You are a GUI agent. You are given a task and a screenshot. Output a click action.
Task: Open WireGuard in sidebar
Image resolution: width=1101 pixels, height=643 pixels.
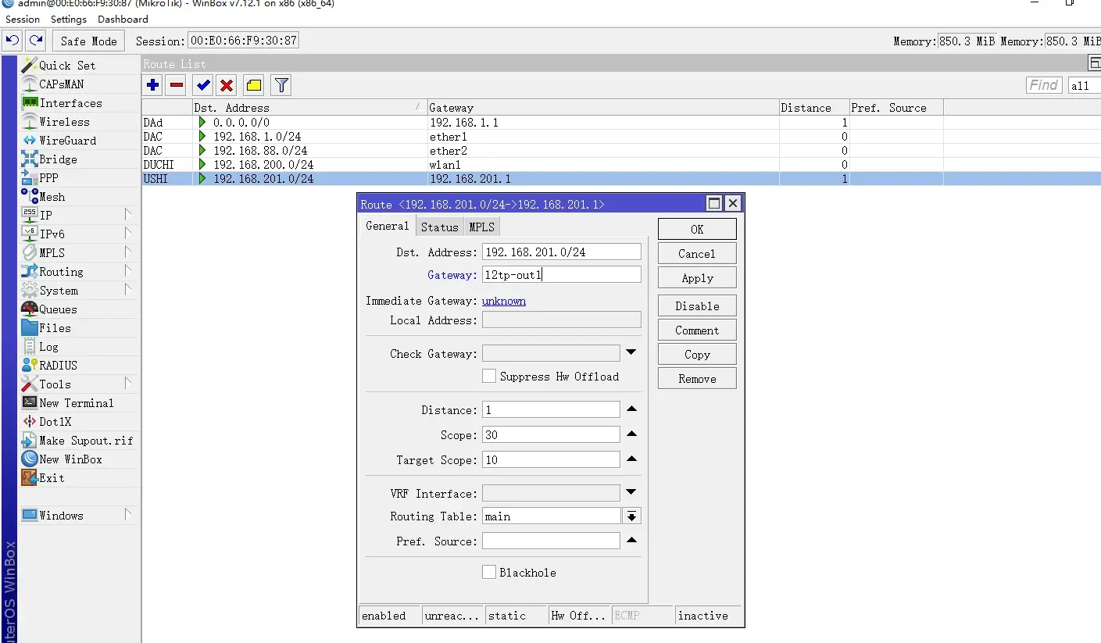68,141
